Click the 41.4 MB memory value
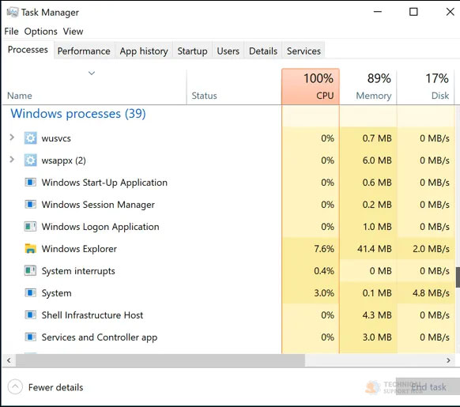Screen dimensions: 460x407 pos(375,248)
